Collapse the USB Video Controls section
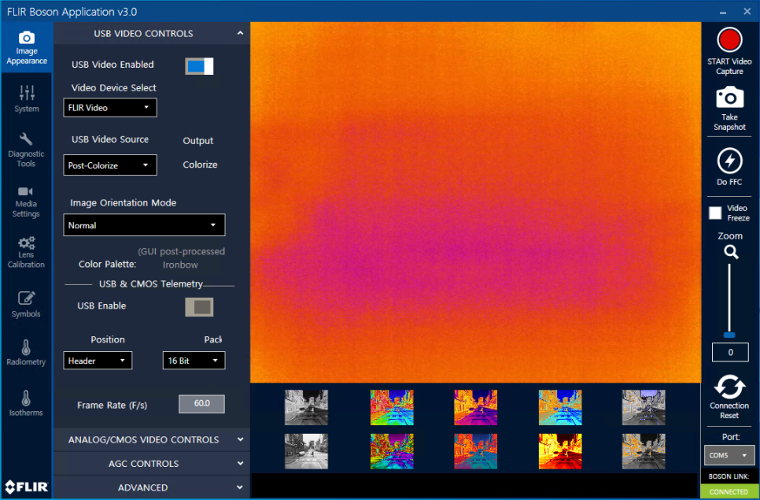760x500 pixels. (151, 33)
